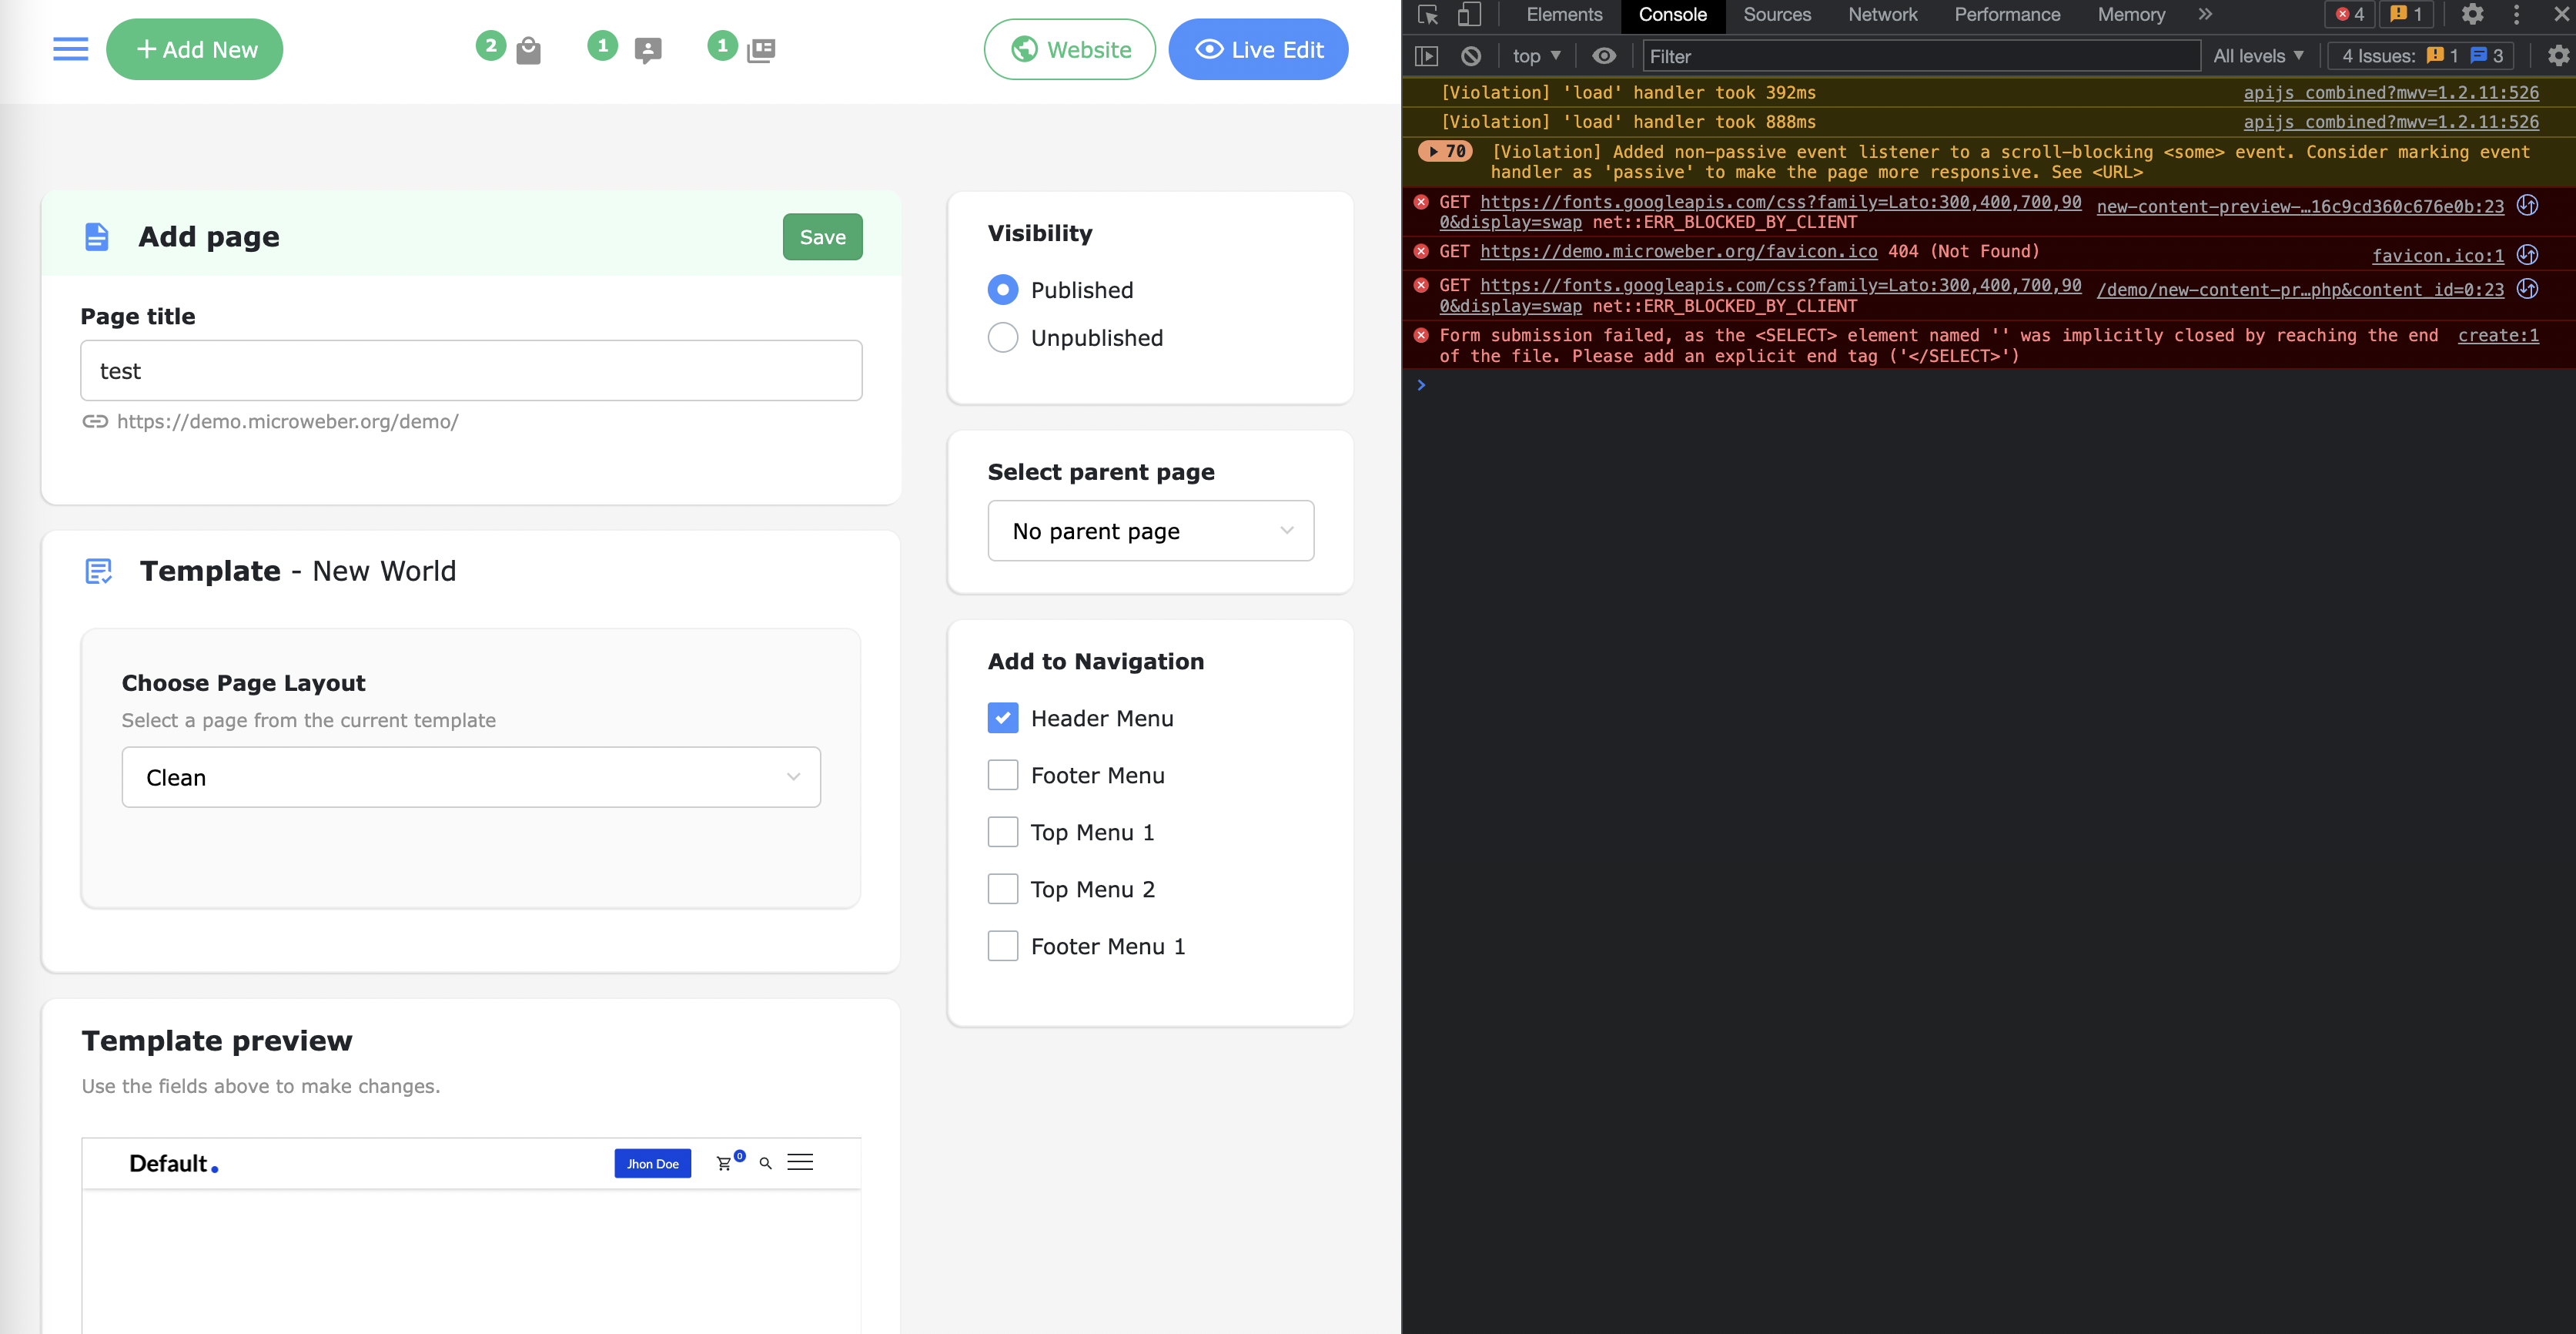Open the comments icon showing 1 notification
Image resolution: width=2576 pixels, height=1334 pixels.
645,49
